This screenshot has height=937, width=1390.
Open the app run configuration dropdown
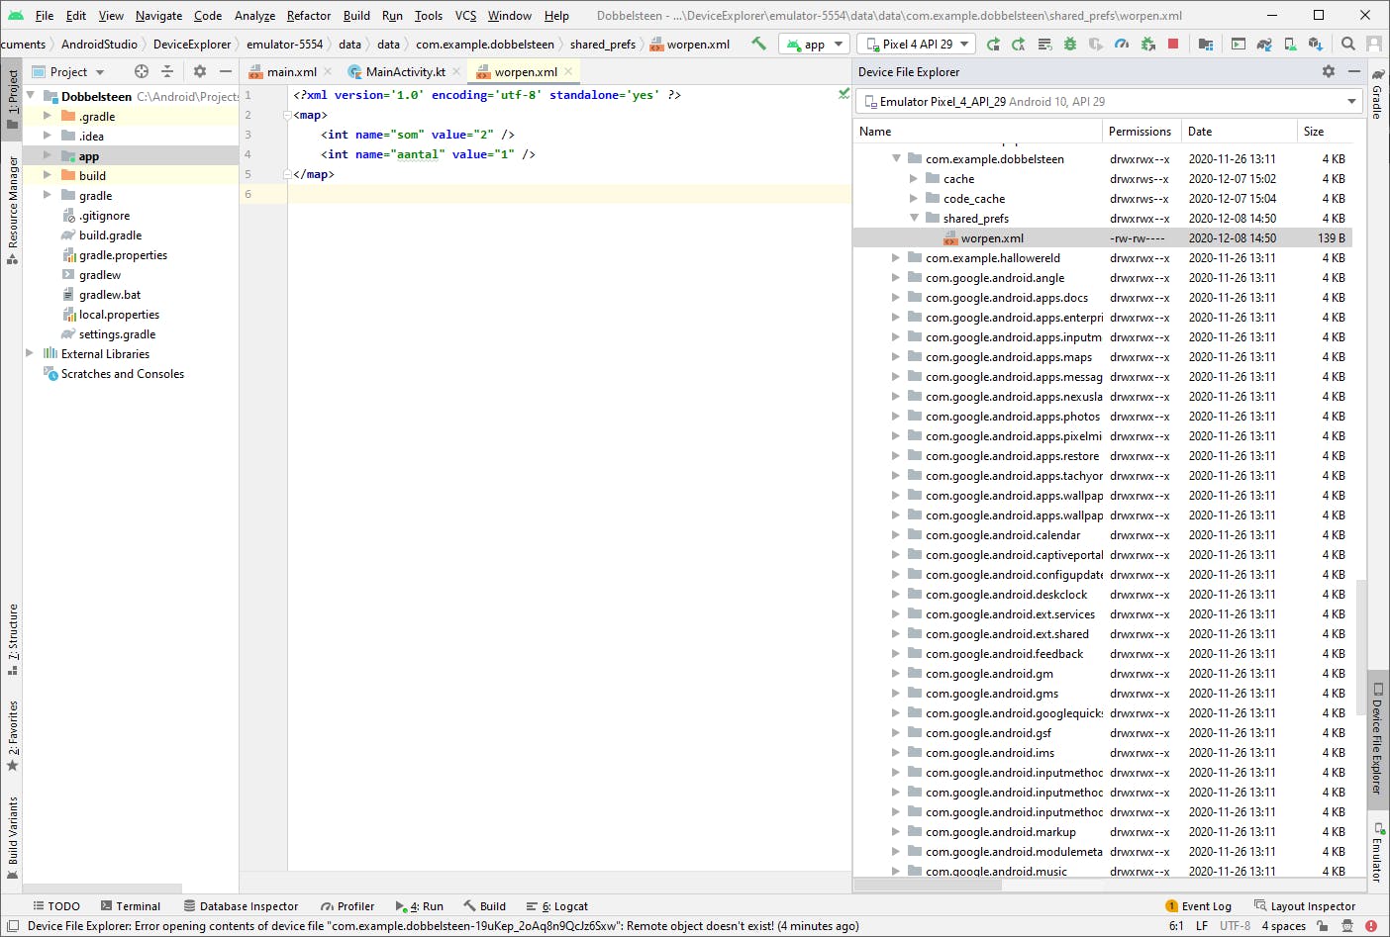(816, 44)
